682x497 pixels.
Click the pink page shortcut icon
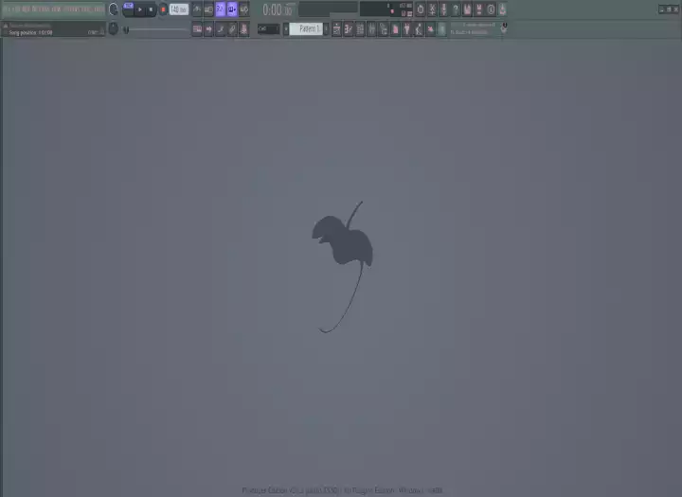coord(395,29)
